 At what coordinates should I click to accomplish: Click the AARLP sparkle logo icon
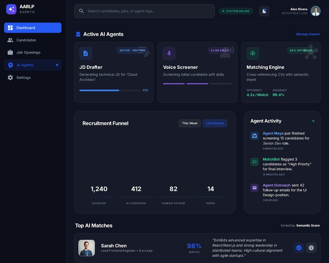point(11,9)
